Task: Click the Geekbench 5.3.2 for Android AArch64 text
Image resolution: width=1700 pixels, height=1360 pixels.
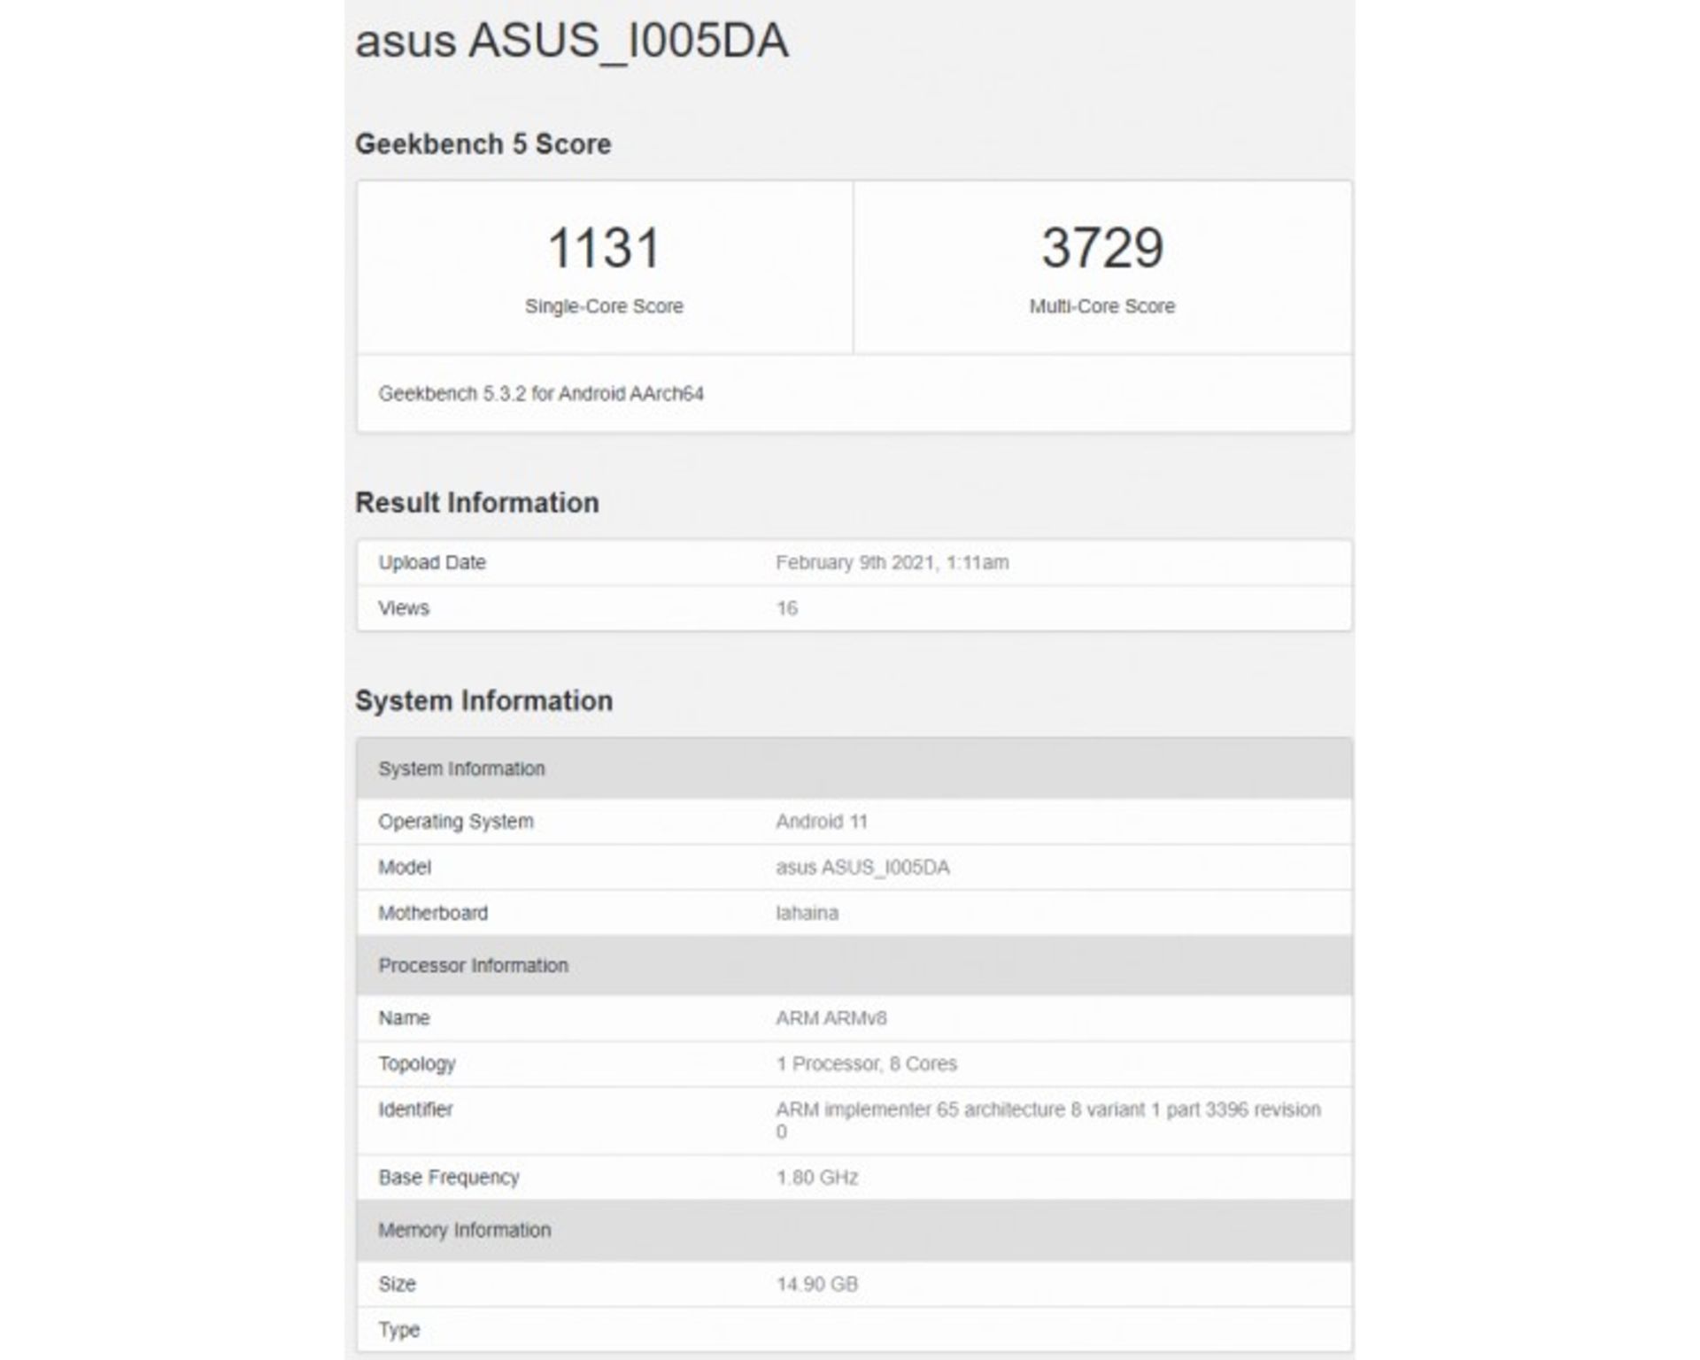Action: click(x=540, y=394)
